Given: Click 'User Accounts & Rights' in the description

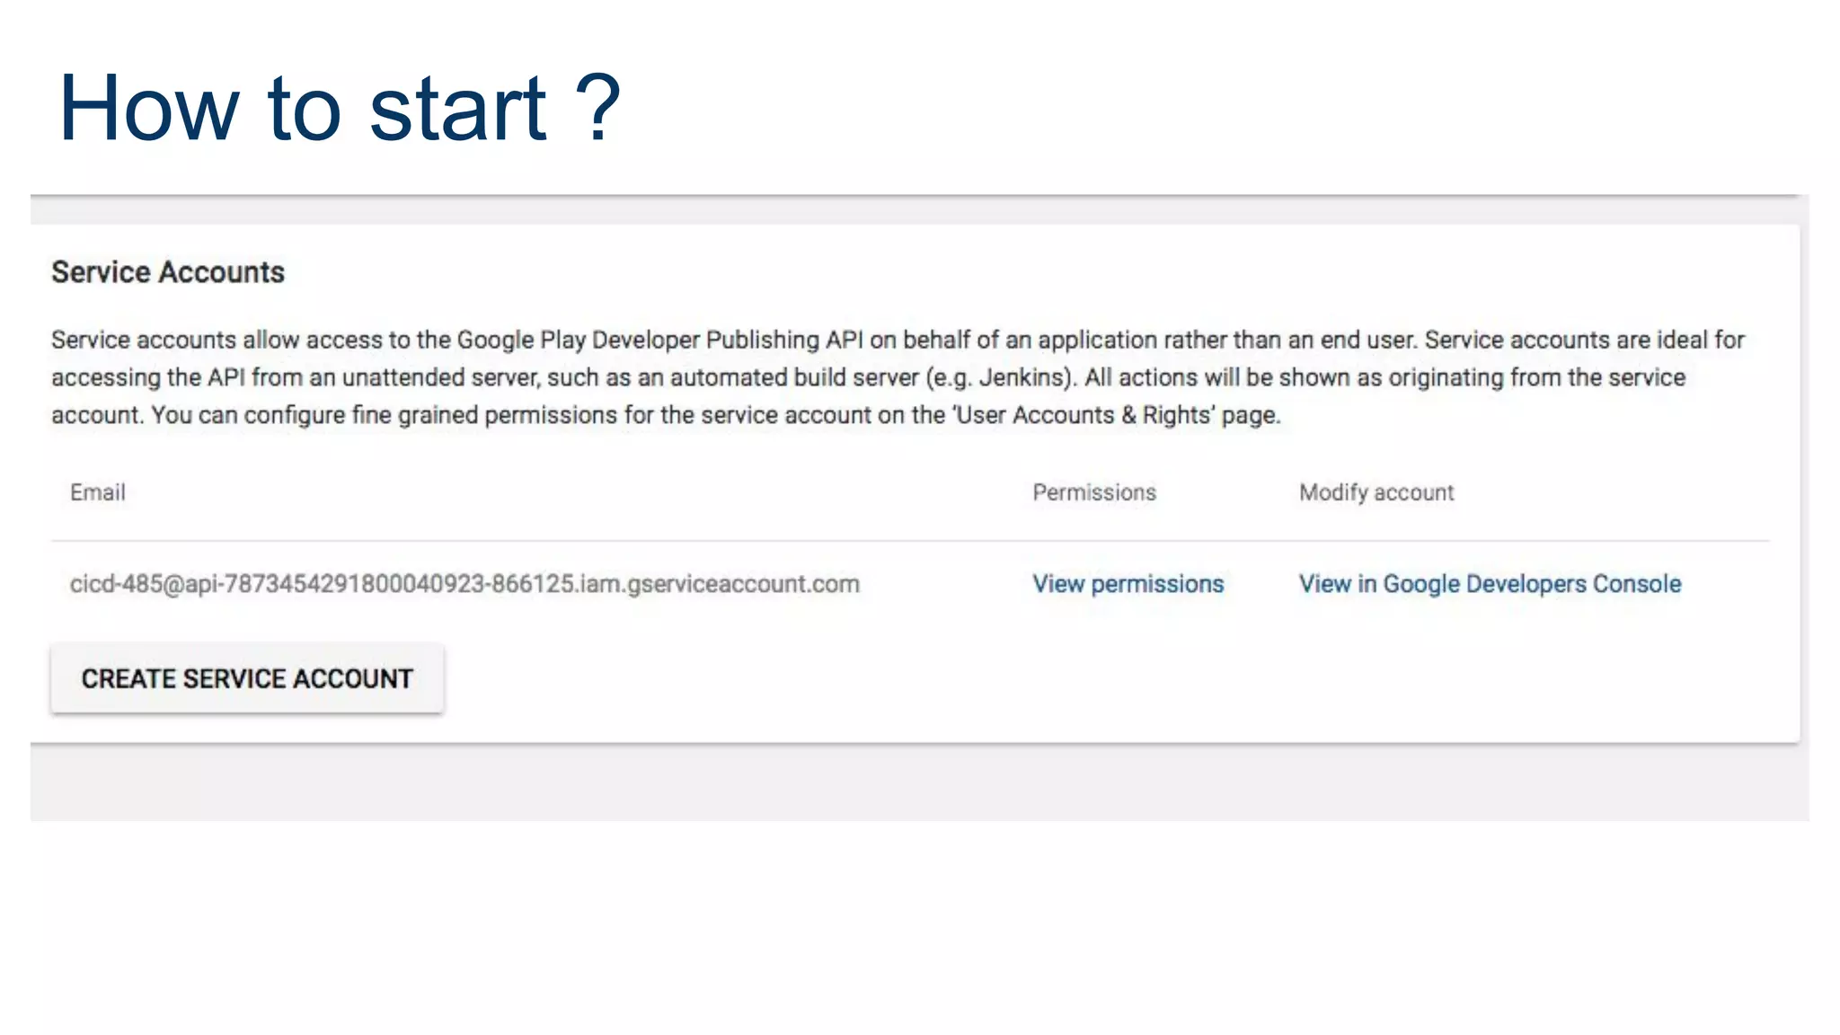Looking at the screenshot, I should tap(1084, 415).
